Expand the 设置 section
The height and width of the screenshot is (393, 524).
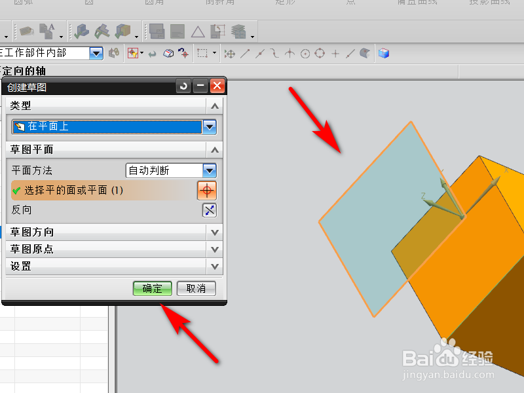click(x=215, y=267)
